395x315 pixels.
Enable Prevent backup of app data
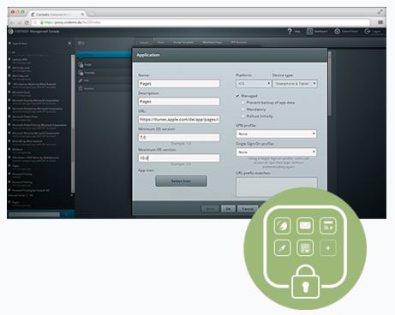[x=243, y=102]
